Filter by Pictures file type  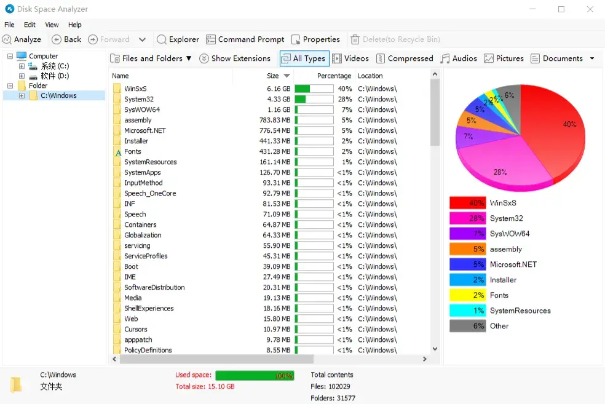point(504,58)
